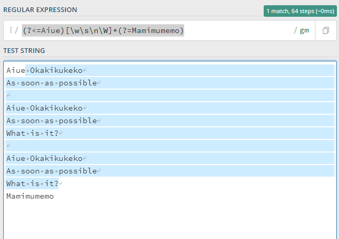Viewport: 339px width, 239px height.
Task: Click the blank line after first 'As soon as possible'
Action: [169, 95]
